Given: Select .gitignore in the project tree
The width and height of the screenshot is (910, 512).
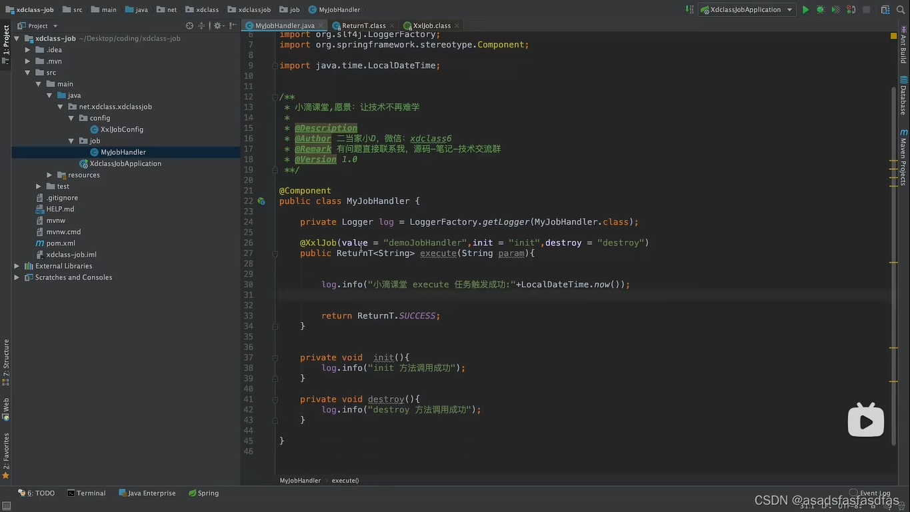Looking at the screenshot, I should 62,197.
